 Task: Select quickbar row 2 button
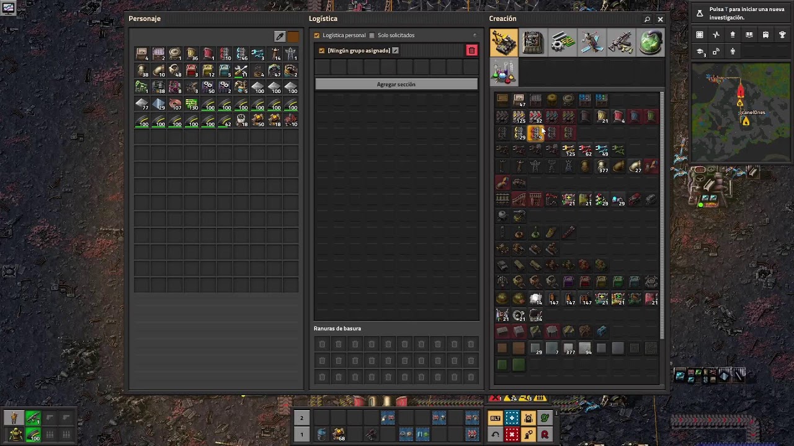pyautogui.click(x=301, y=418)
